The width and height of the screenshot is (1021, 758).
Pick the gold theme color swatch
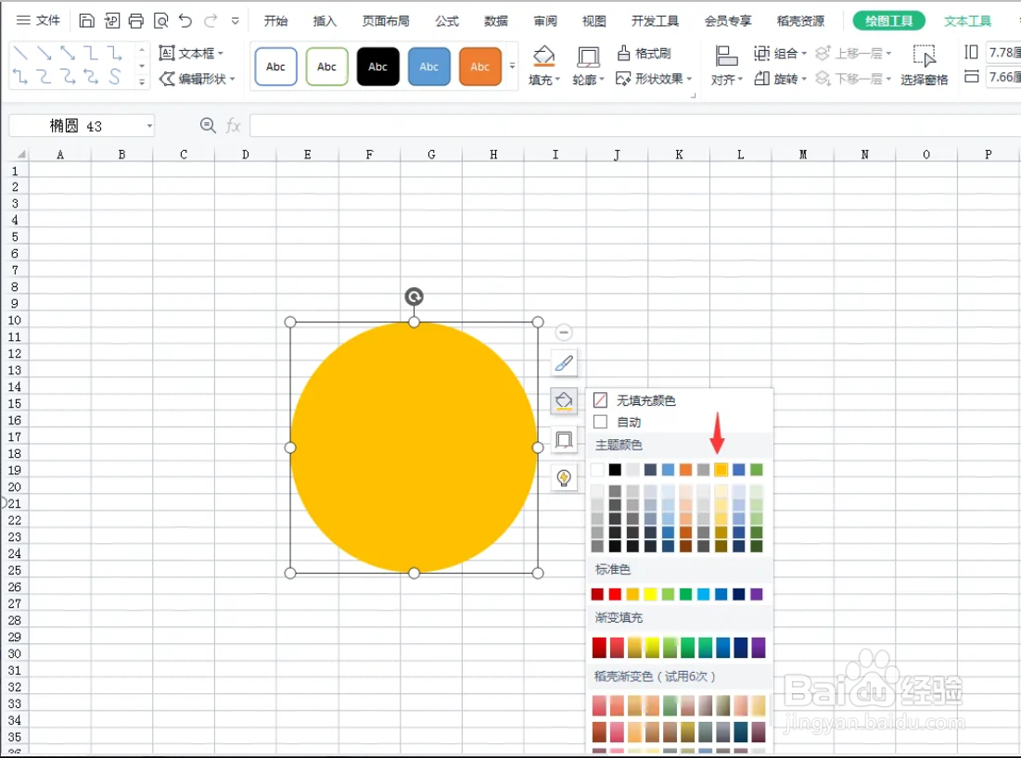pos(721,470)
